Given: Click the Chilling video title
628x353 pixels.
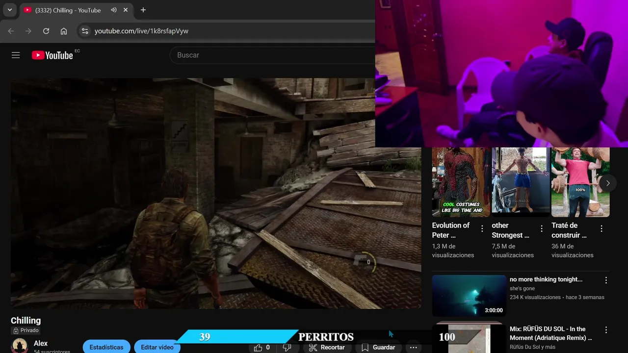Looking at the screenshot, I should click(x=26, y=320).
